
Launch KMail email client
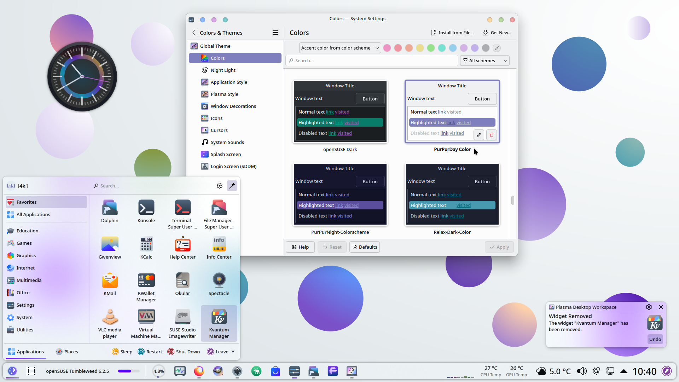coord(110,284)
